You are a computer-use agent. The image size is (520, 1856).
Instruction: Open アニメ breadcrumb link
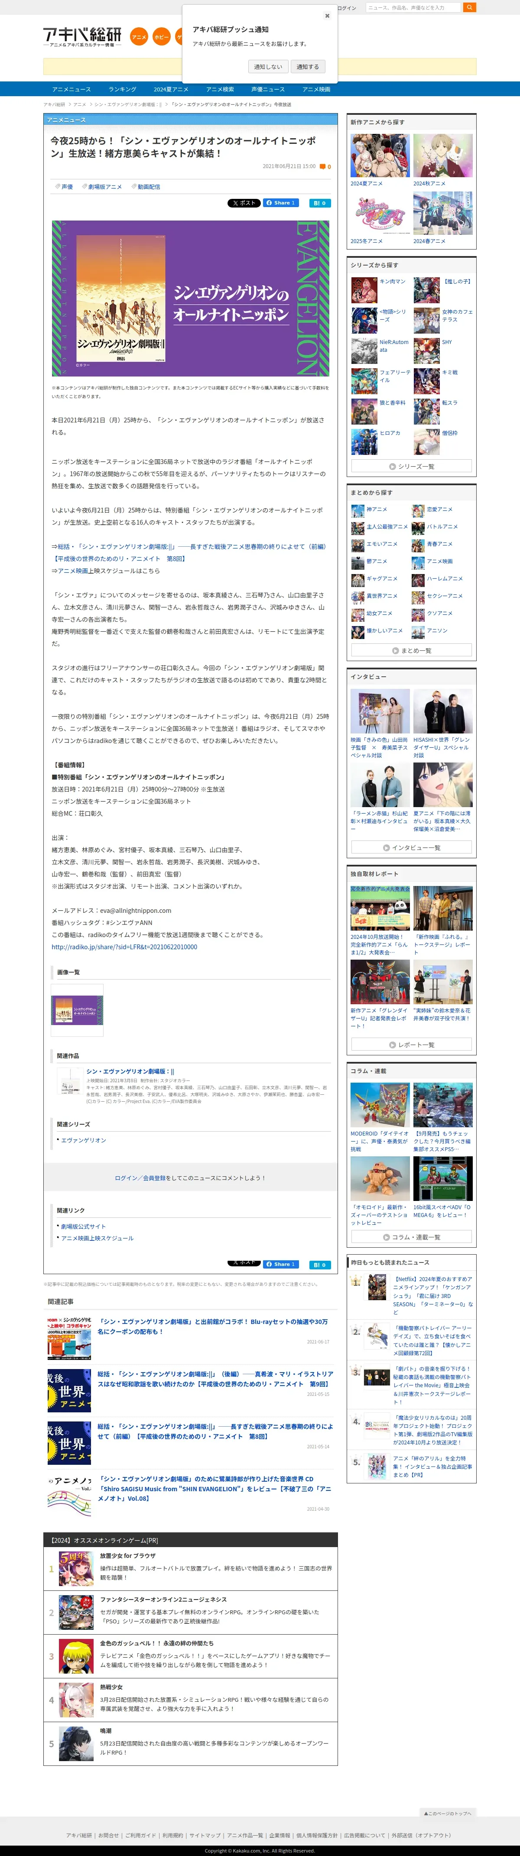(79, 104)
